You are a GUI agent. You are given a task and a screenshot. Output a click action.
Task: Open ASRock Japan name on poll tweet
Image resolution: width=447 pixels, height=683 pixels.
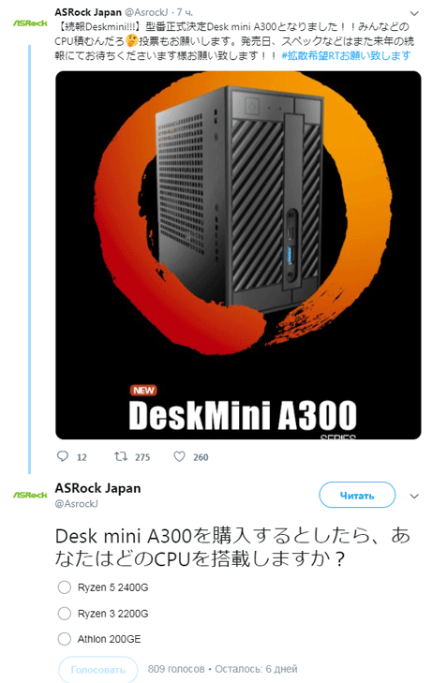98,488
